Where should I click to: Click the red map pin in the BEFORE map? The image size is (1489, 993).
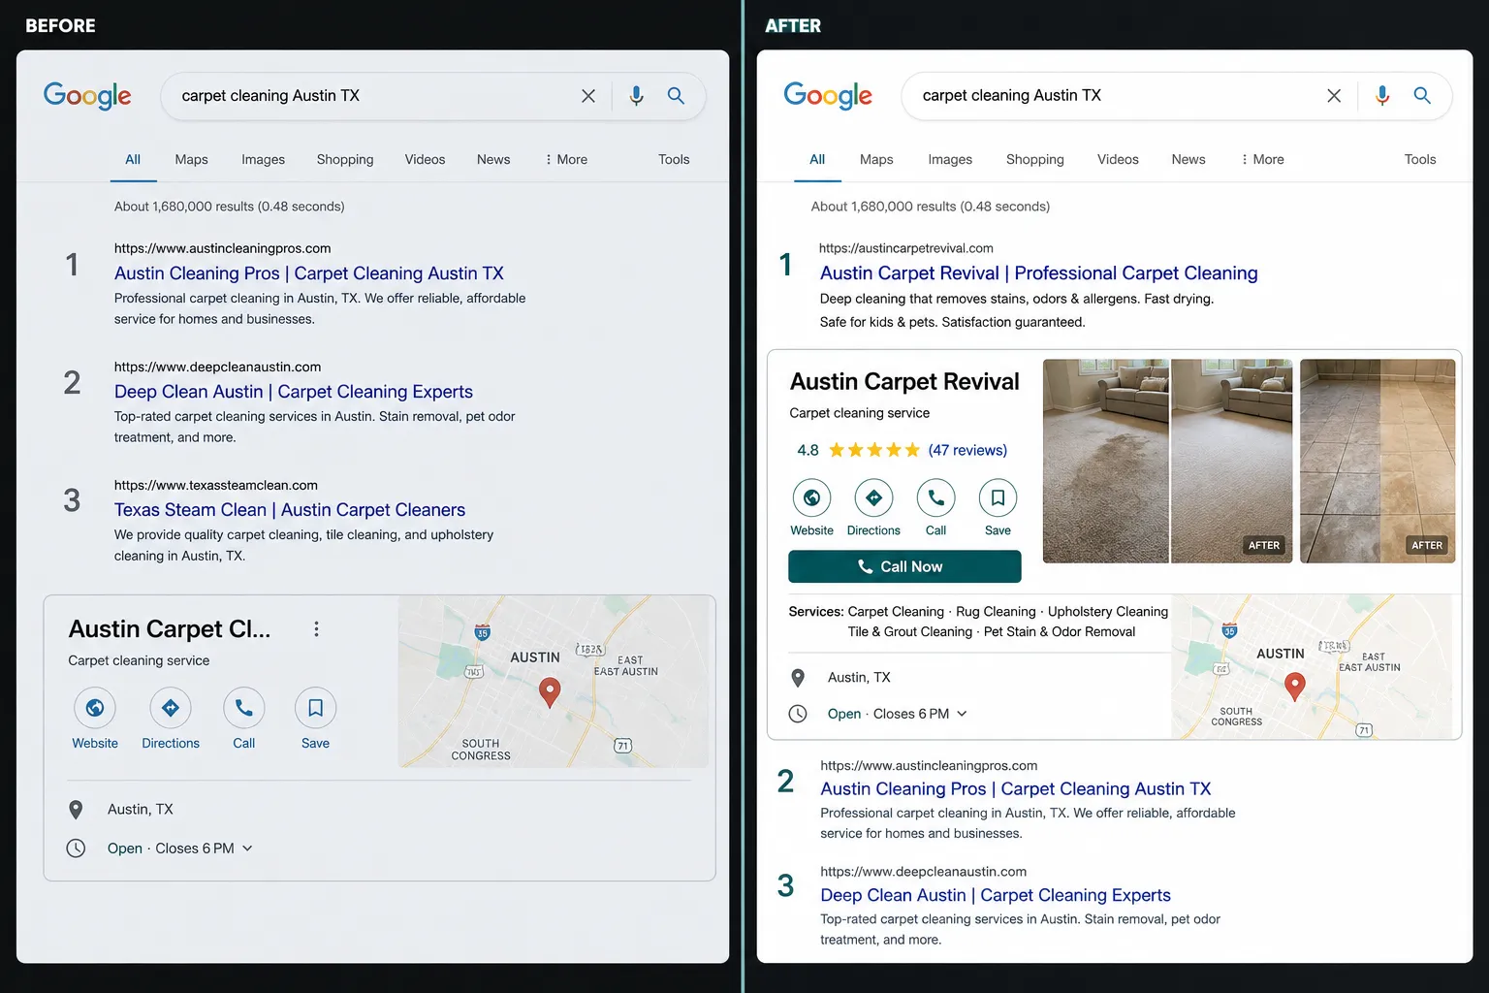pyautogui.click(x=550, y=692)
